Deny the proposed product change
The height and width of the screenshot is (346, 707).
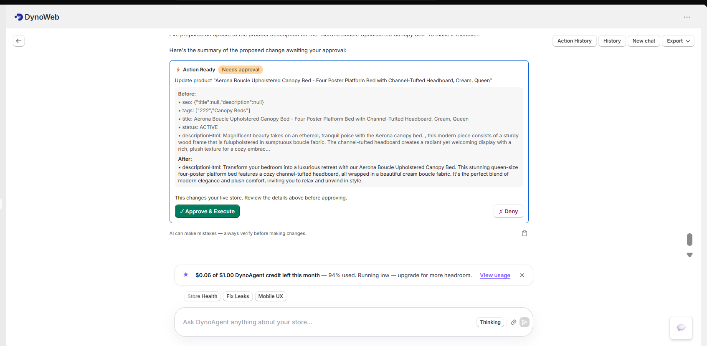tap(508, 211)
